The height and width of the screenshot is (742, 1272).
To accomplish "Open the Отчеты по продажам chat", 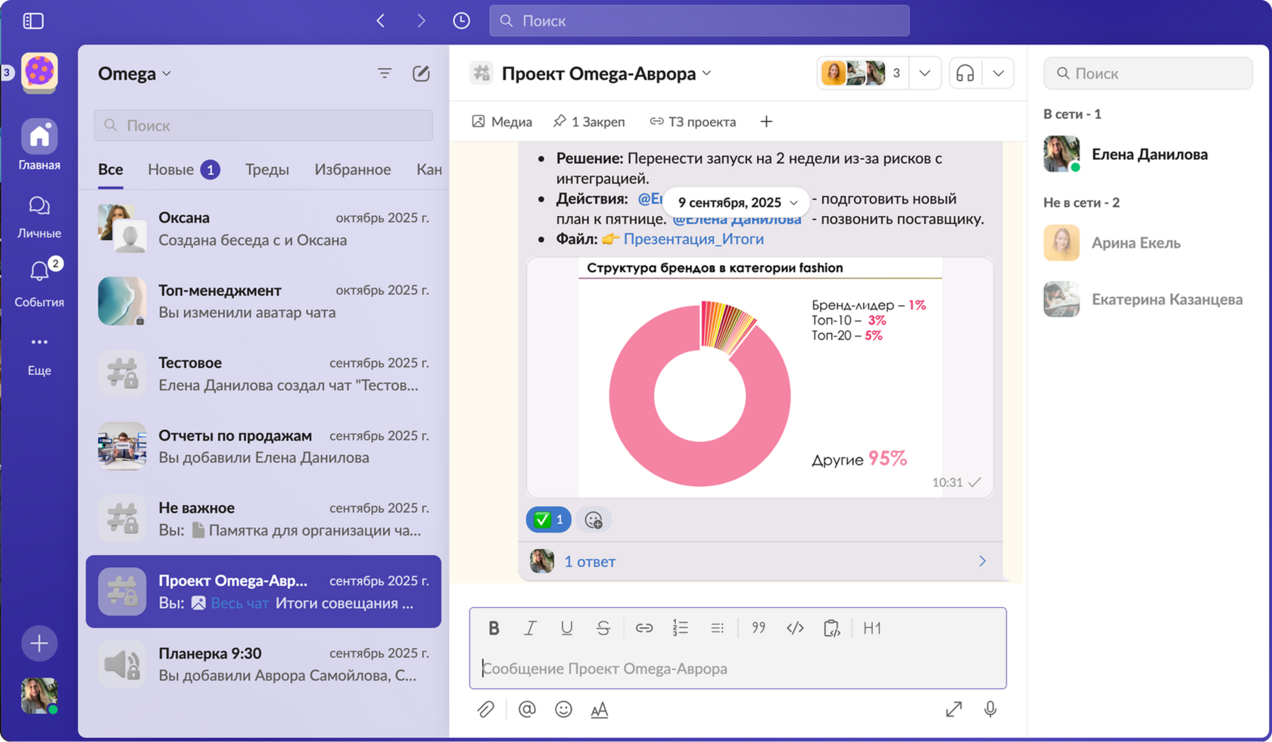I will click(x=263, y=446).
